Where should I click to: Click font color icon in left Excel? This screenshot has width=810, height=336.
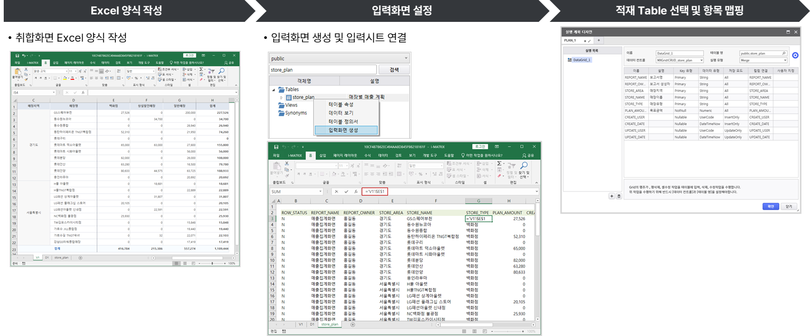[72, 78]
